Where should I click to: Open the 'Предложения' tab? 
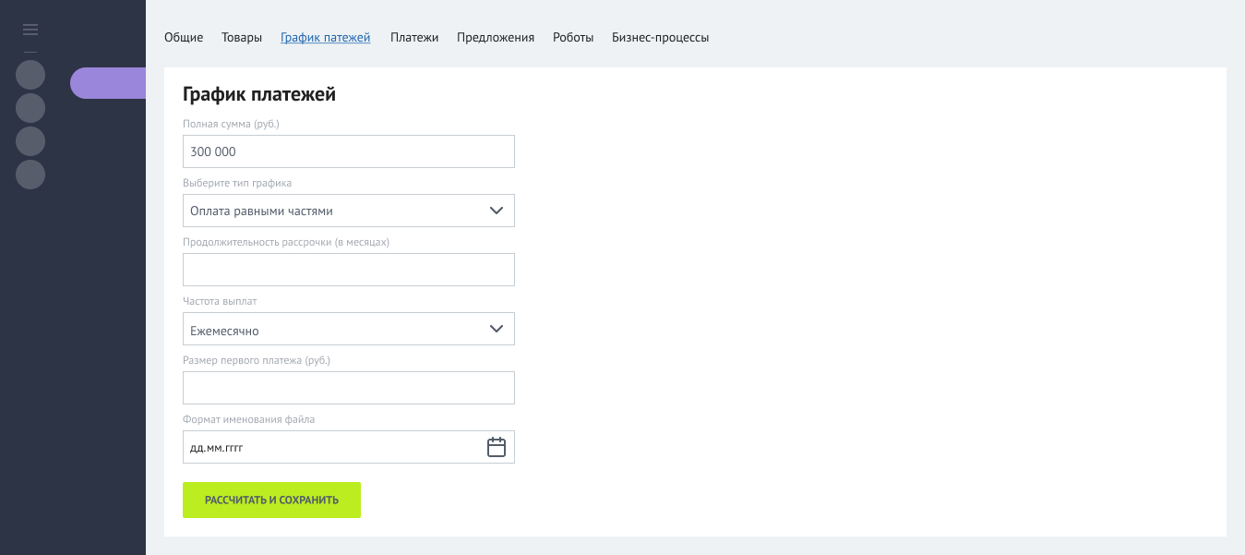pos(496,38)
